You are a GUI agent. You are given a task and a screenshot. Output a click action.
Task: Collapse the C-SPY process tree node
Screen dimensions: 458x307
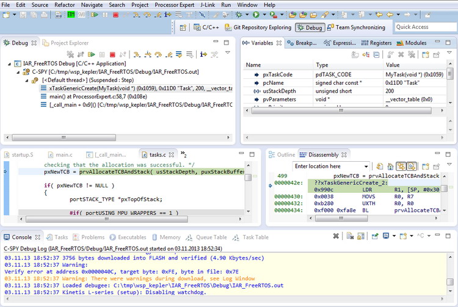18,72
